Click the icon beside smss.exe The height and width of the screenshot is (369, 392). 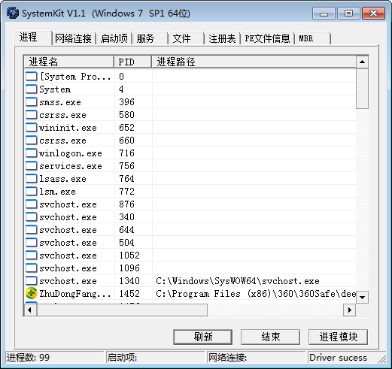coord(32,102)
